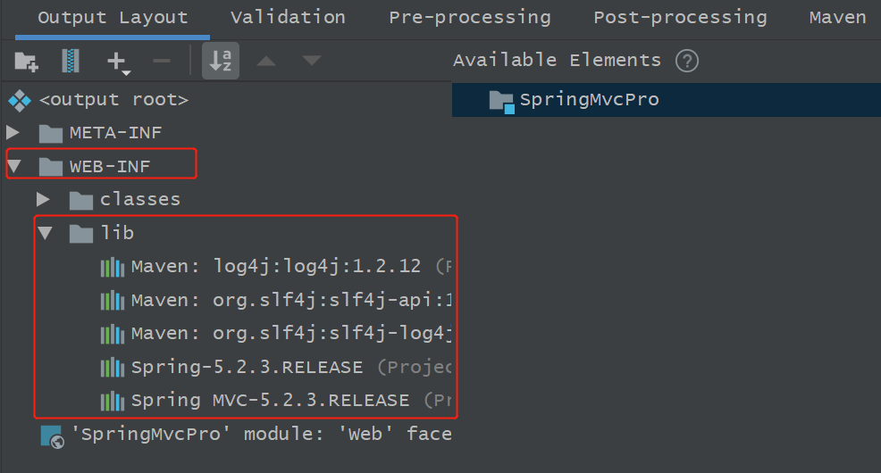The width and height of the screenshot is (881, 473).
Task: Expand the classes folder arrow
Action: pos(43,199)
